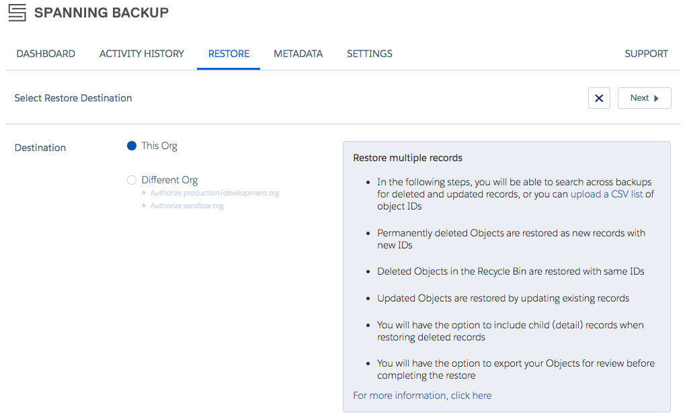Open For more information, click here link
Image resolution: width=687 pixels, height=419 pixels.
[x=422, y=395]
